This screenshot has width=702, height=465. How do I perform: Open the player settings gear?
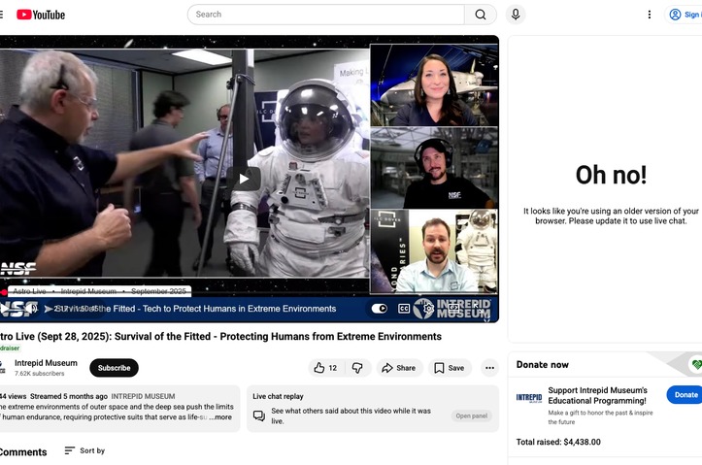(428, 309)
